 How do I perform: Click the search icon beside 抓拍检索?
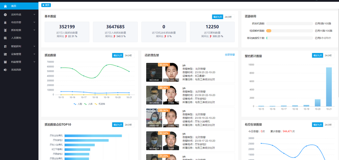(6, 30)
